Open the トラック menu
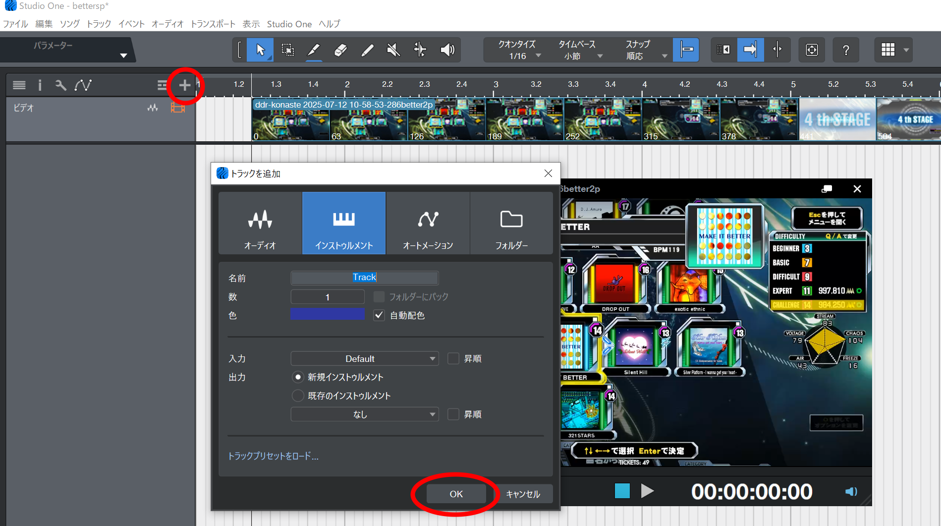This screenshot has height=526, width=941. point(99,24)
